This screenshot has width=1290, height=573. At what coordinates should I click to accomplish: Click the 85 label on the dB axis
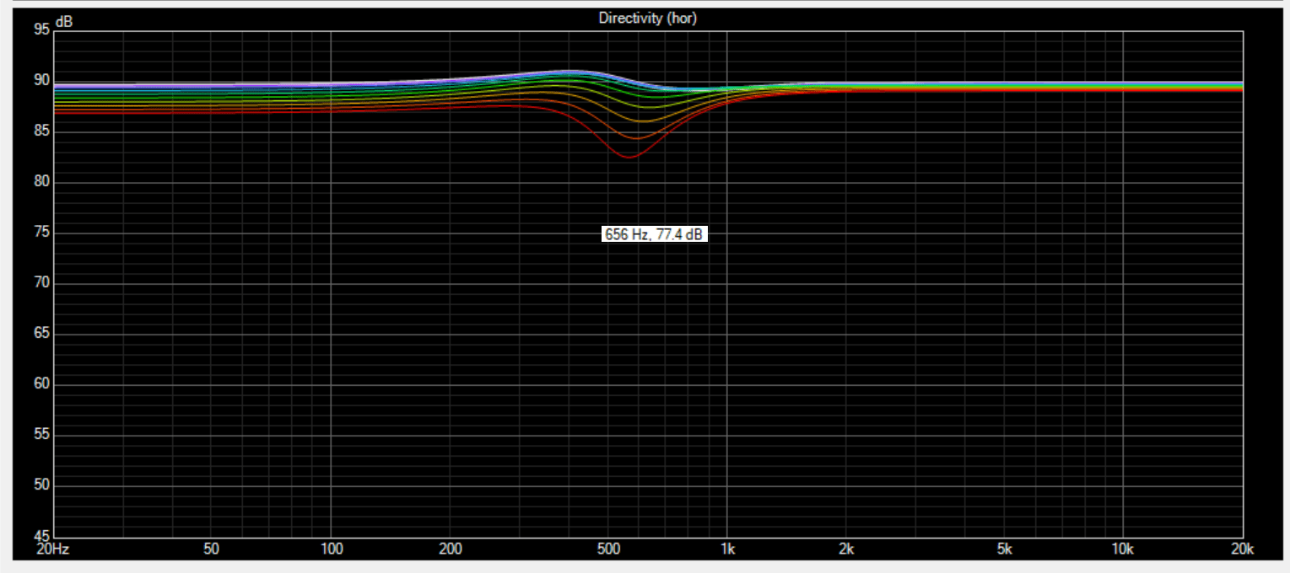point(42,131)
